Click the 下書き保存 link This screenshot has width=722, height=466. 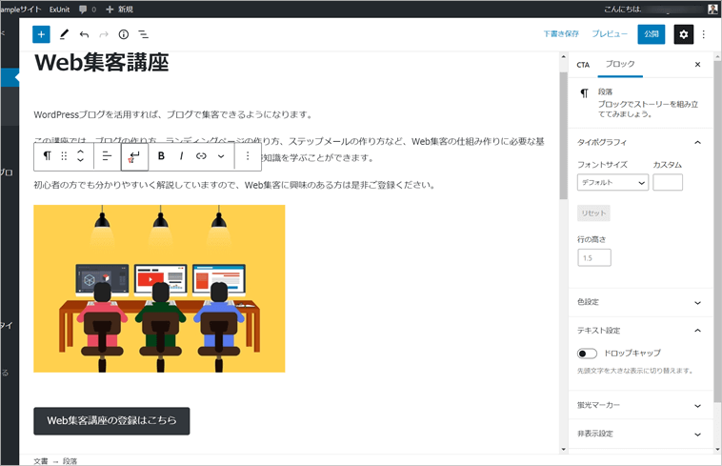point(561,34)
